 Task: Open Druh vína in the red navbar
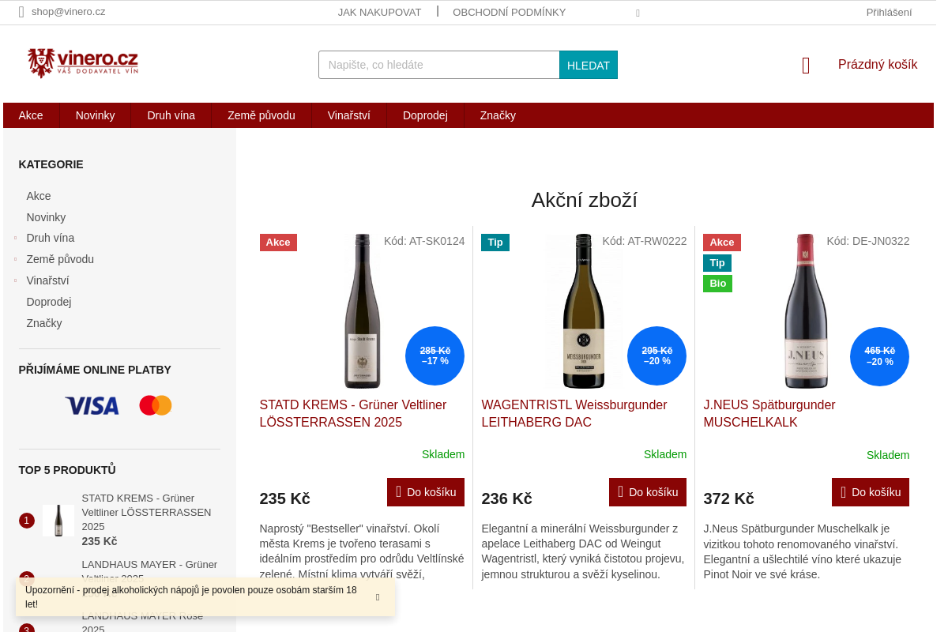[x=171, y=115]
